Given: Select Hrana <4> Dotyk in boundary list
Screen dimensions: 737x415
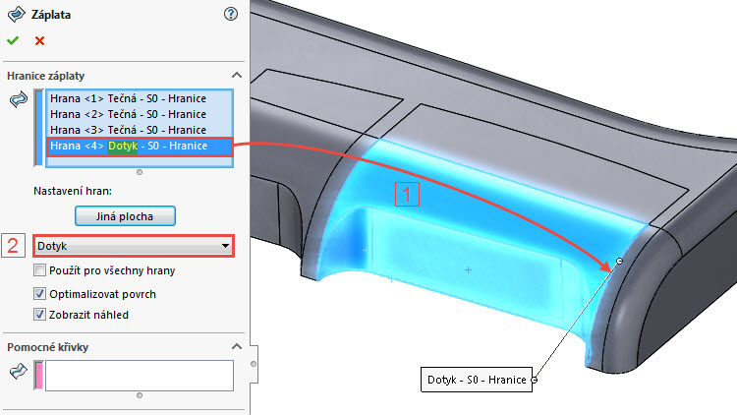Looking at the screenshot, I should pyautogui.click(x=140, y=147).
